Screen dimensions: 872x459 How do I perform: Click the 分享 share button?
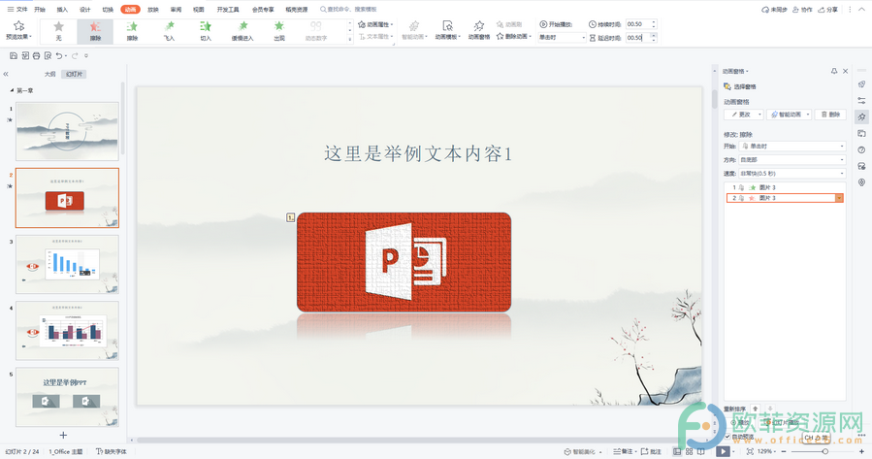tap(828, 10)
